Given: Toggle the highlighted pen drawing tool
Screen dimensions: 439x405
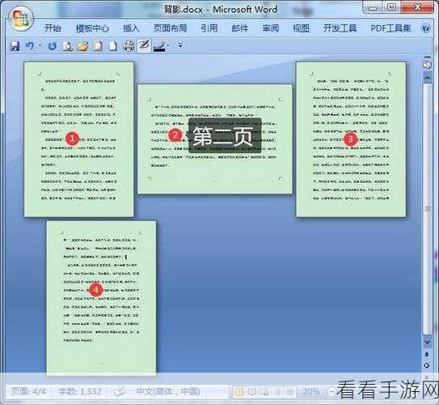Looking at the screenshot, I should click(144, 45).
